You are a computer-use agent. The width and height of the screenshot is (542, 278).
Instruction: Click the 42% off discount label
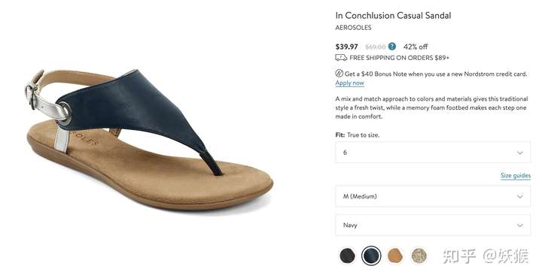click(x=416, y=47)
